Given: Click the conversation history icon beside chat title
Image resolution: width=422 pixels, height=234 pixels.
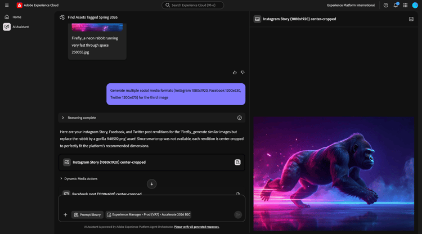Looking at the screenshot, I should click(x=62, y=17).
